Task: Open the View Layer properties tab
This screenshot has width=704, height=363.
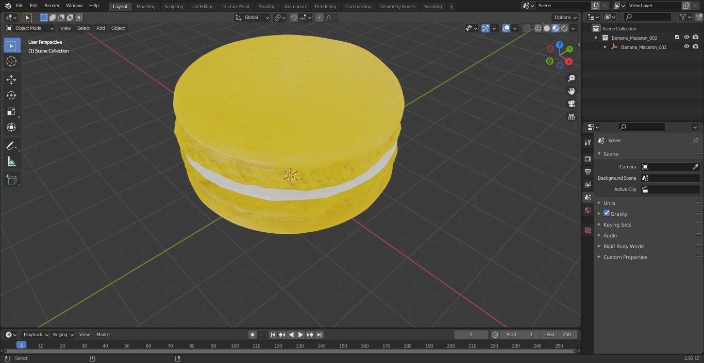Action: click(588, 184)
